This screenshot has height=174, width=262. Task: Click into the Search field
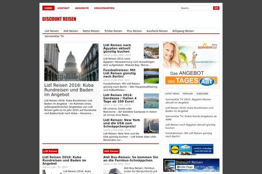point(196,8)
